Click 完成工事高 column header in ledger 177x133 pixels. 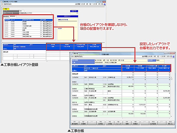point(152,68)
